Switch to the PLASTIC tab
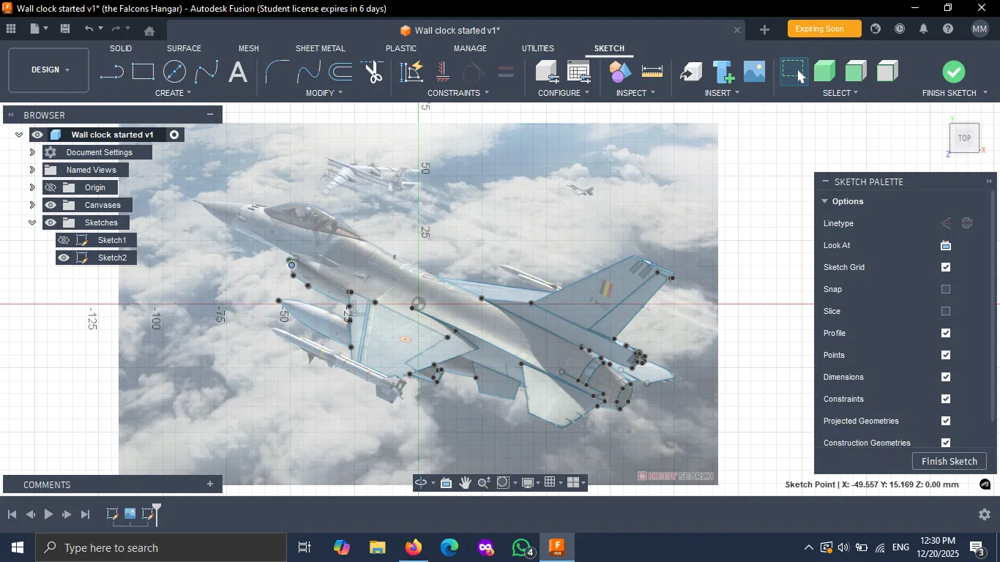 coord(401,48)
